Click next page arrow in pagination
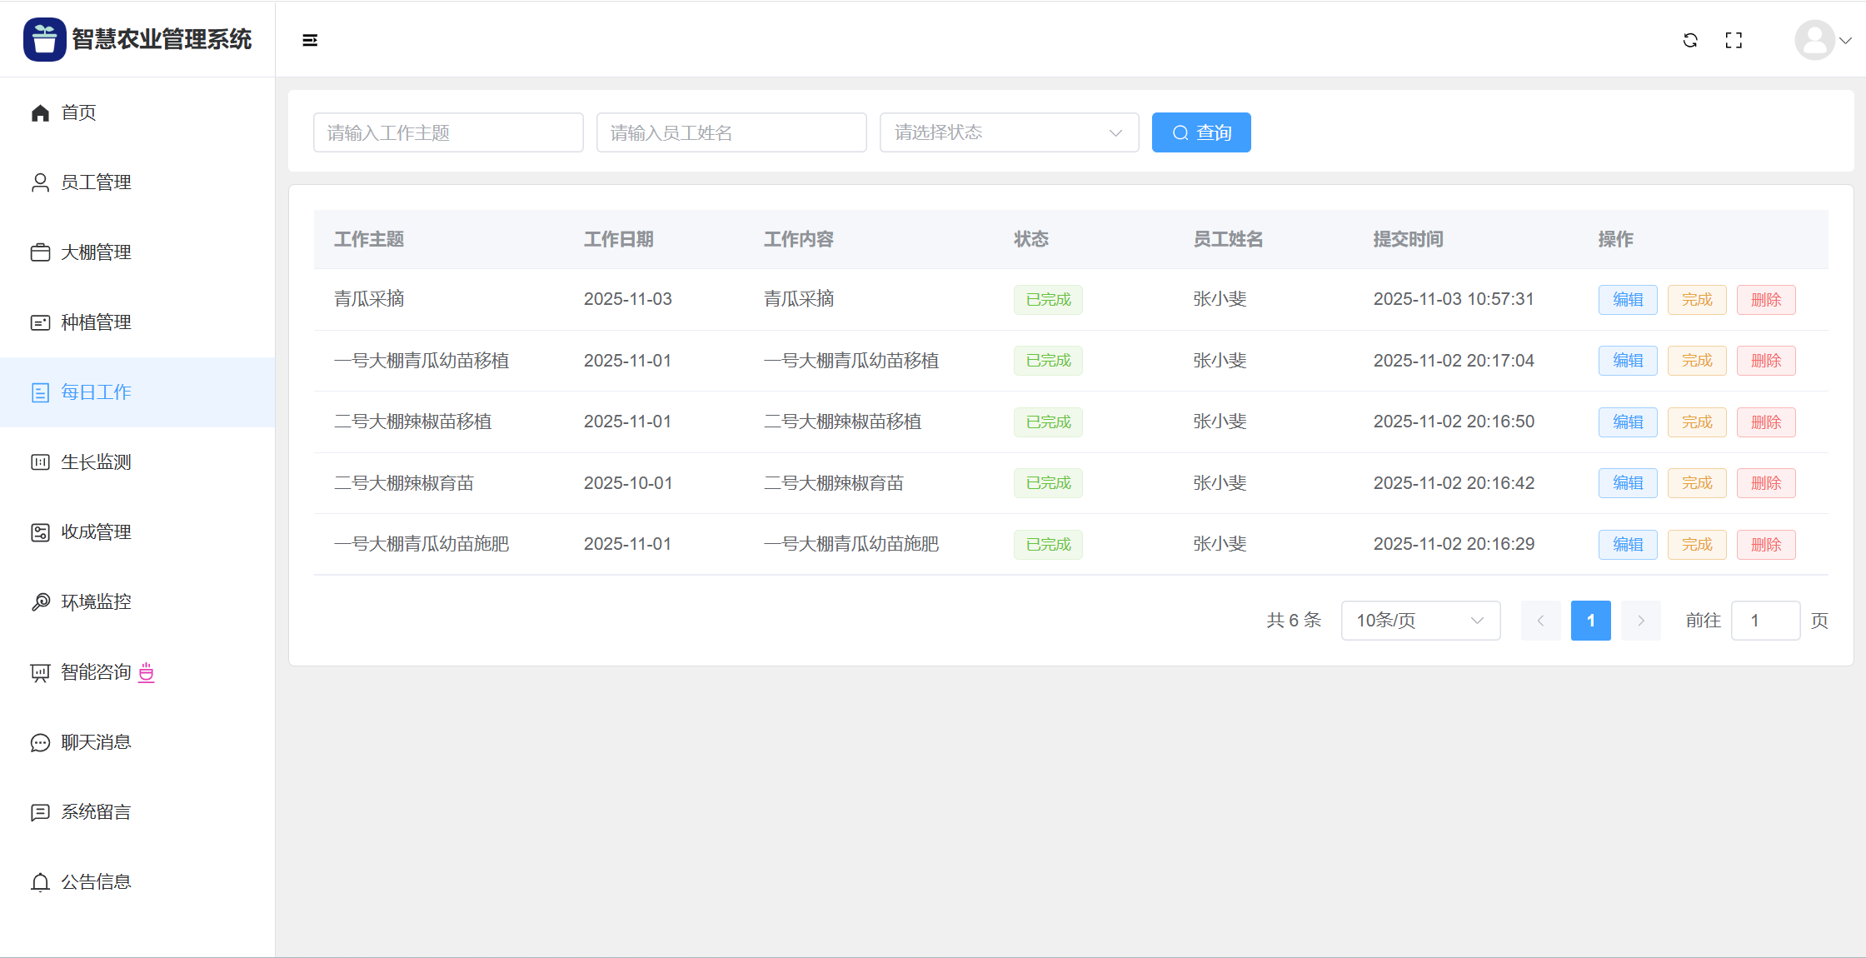 point(1640,621)
